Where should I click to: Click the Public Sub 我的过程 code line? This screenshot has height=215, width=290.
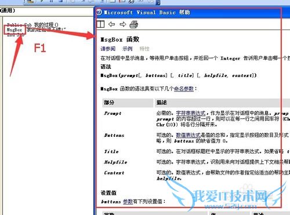pos(32,25)
